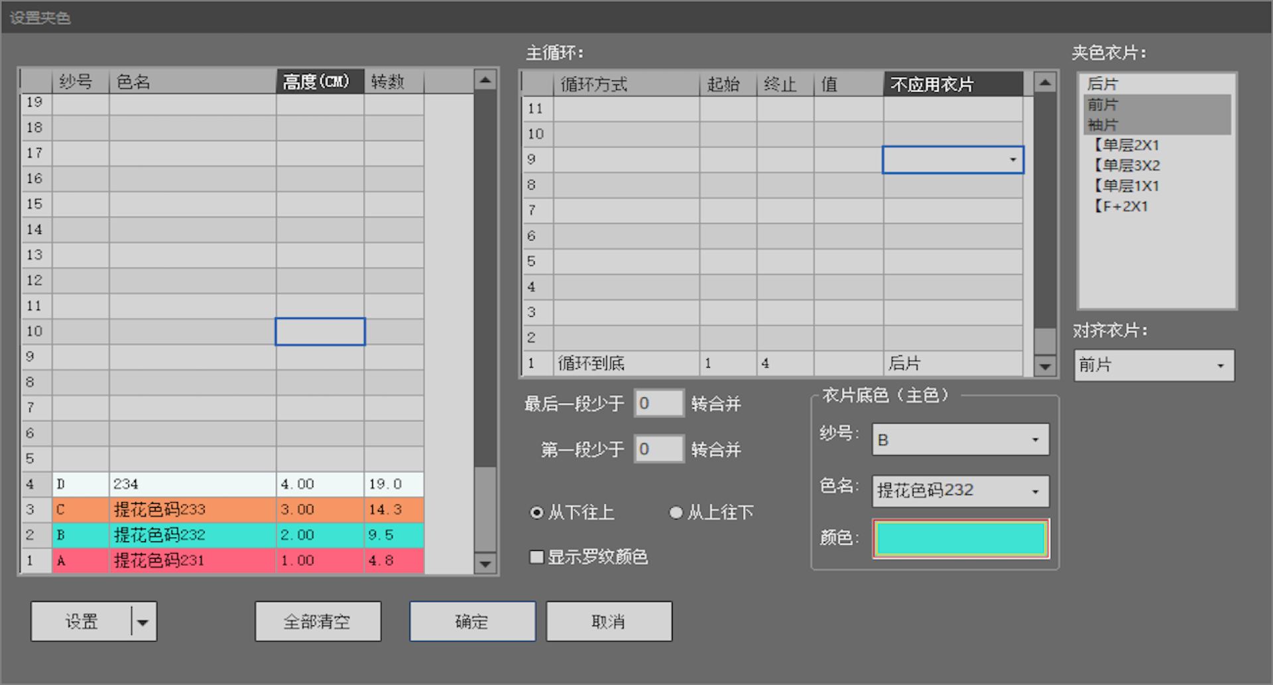This screenshot has width=1273, height=685.
Task: Click the main loop scroll down arrow
Action: click(1045, 365)
